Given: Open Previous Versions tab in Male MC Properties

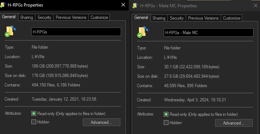Looking at the screenshot, I should pos(203,18).
